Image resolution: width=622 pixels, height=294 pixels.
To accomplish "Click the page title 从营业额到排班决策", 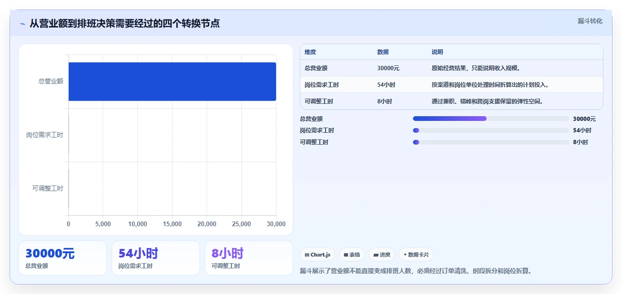I will click(x=124, y=23).
